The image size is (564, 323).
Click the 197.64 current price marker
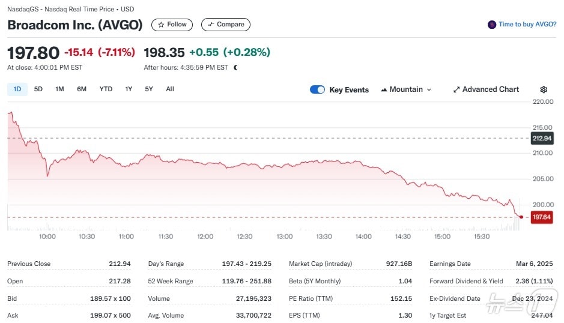click(x=542, y=217)
